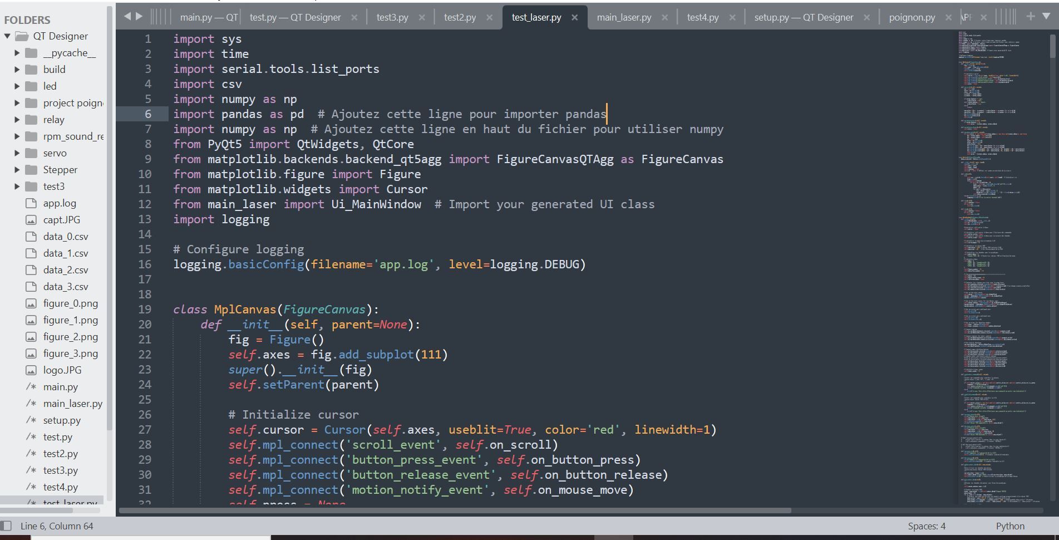1059x540 pixels.
Task: Close the setup.py tab
Action: [x=867, y=17]
